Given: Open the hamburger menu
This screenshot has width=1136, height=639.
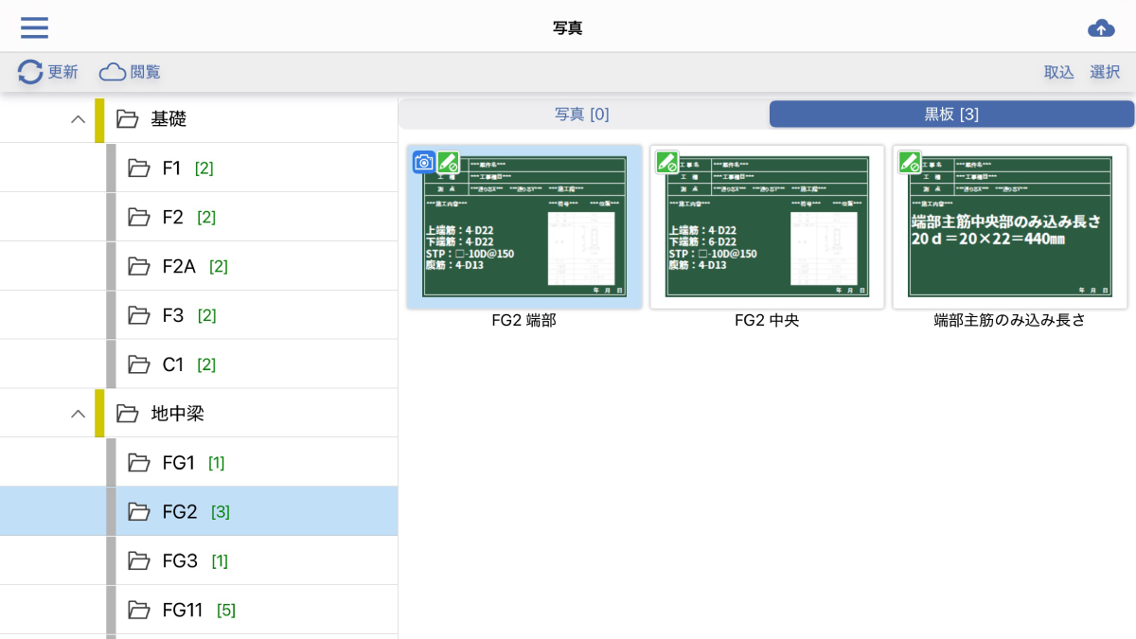Looking at the screenshot, I should [34, 27].
